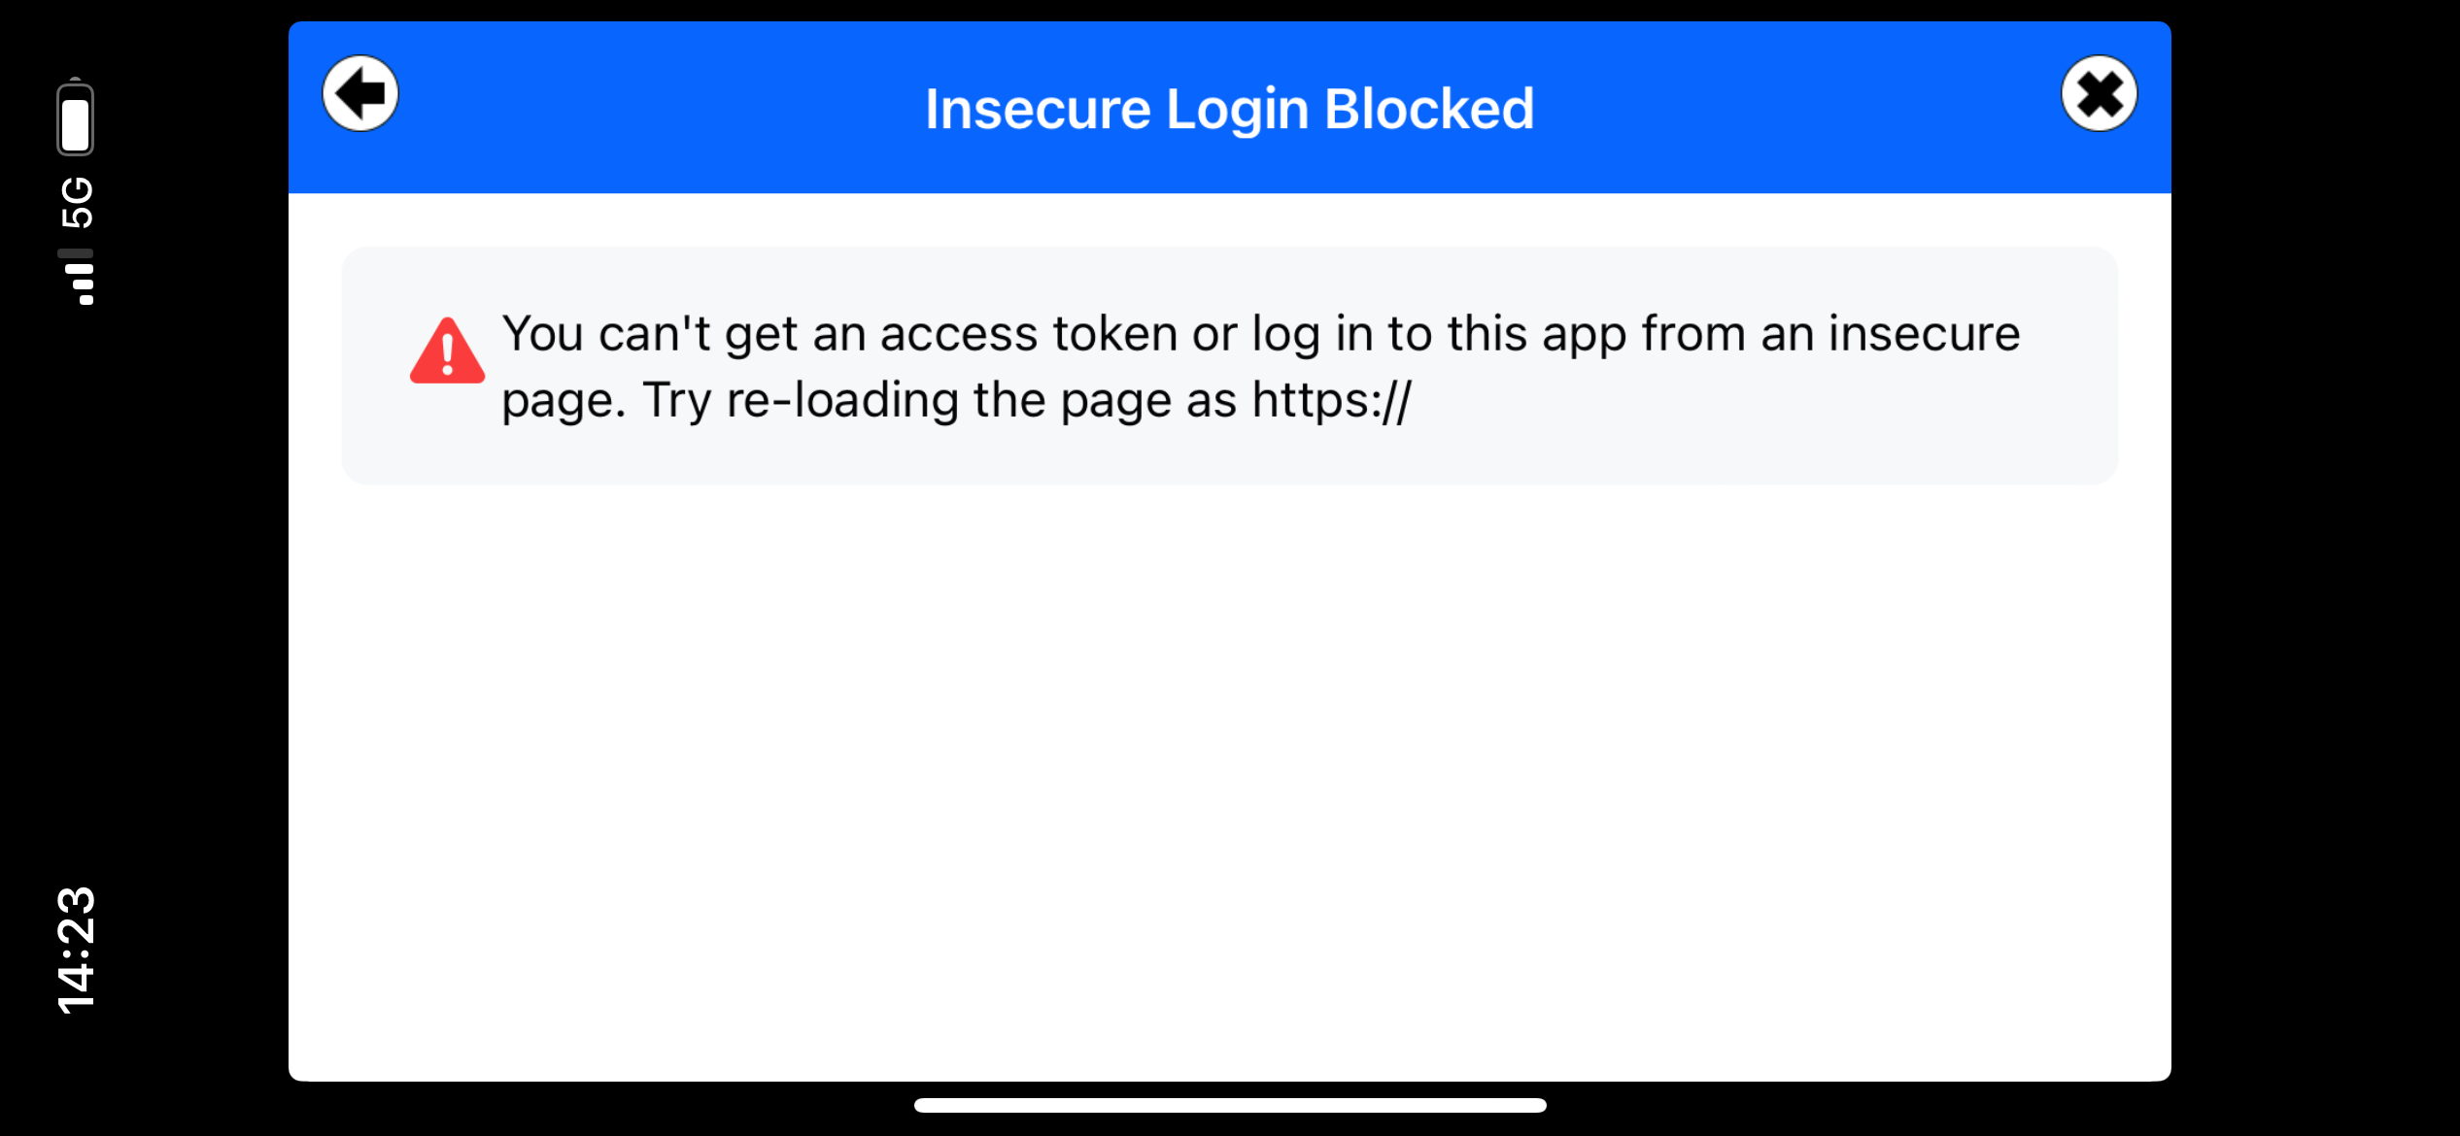Image resolution: width=2460 pixels, height=1136 pixels.
Task: Click the "https://" text in the message
Action: tap(1331, 400)
